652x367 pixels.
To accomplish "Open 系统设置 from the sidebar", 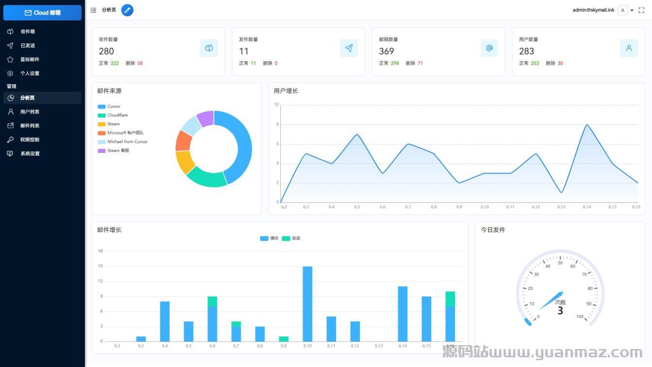I will 30,153.
